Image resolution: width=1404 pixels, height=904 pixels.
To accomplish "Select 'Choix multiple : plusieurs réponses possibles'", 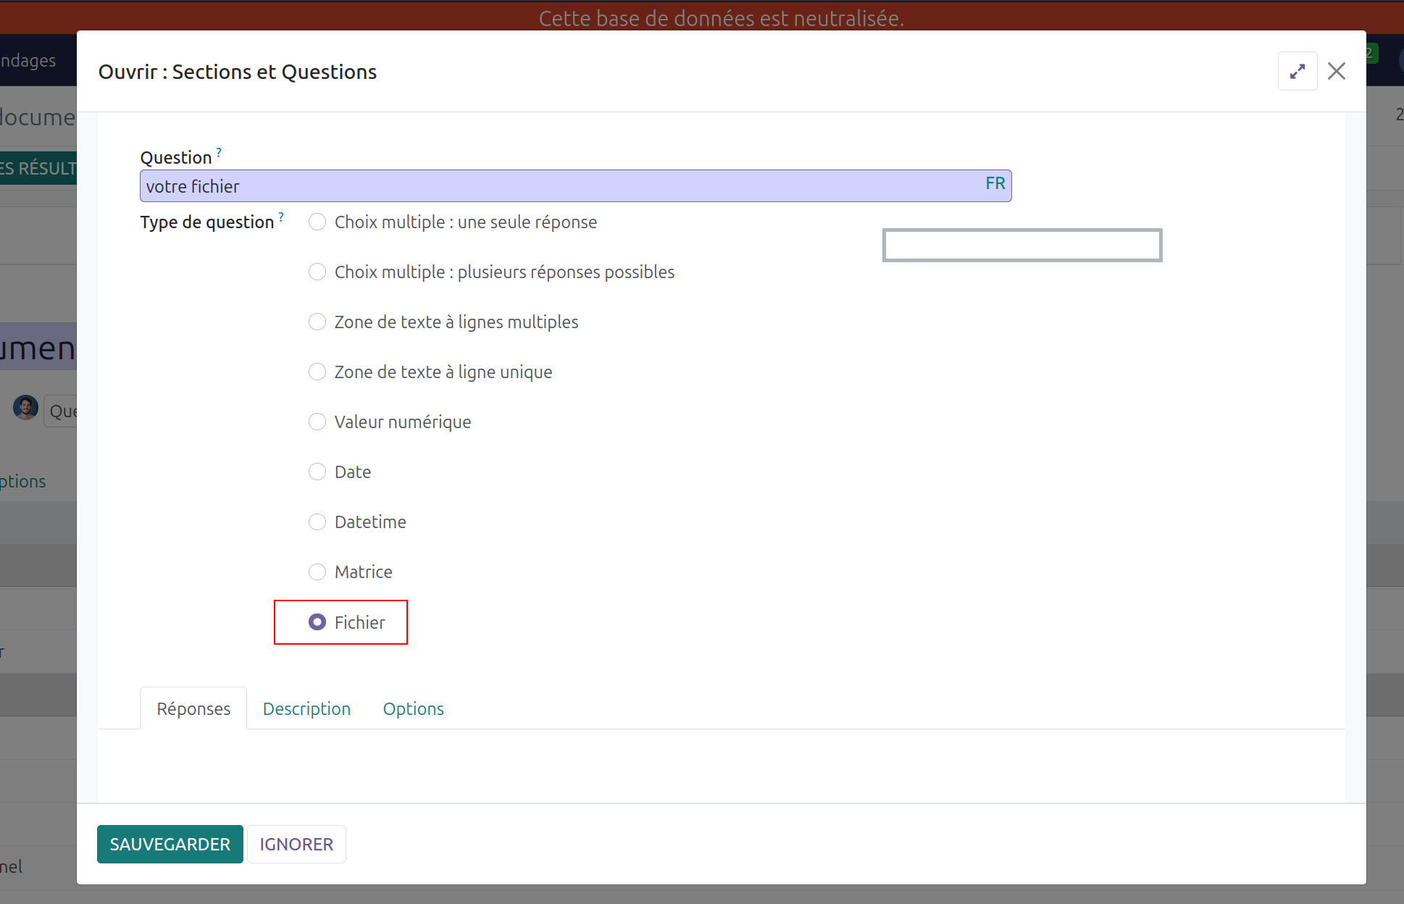I will coord(317,272).
